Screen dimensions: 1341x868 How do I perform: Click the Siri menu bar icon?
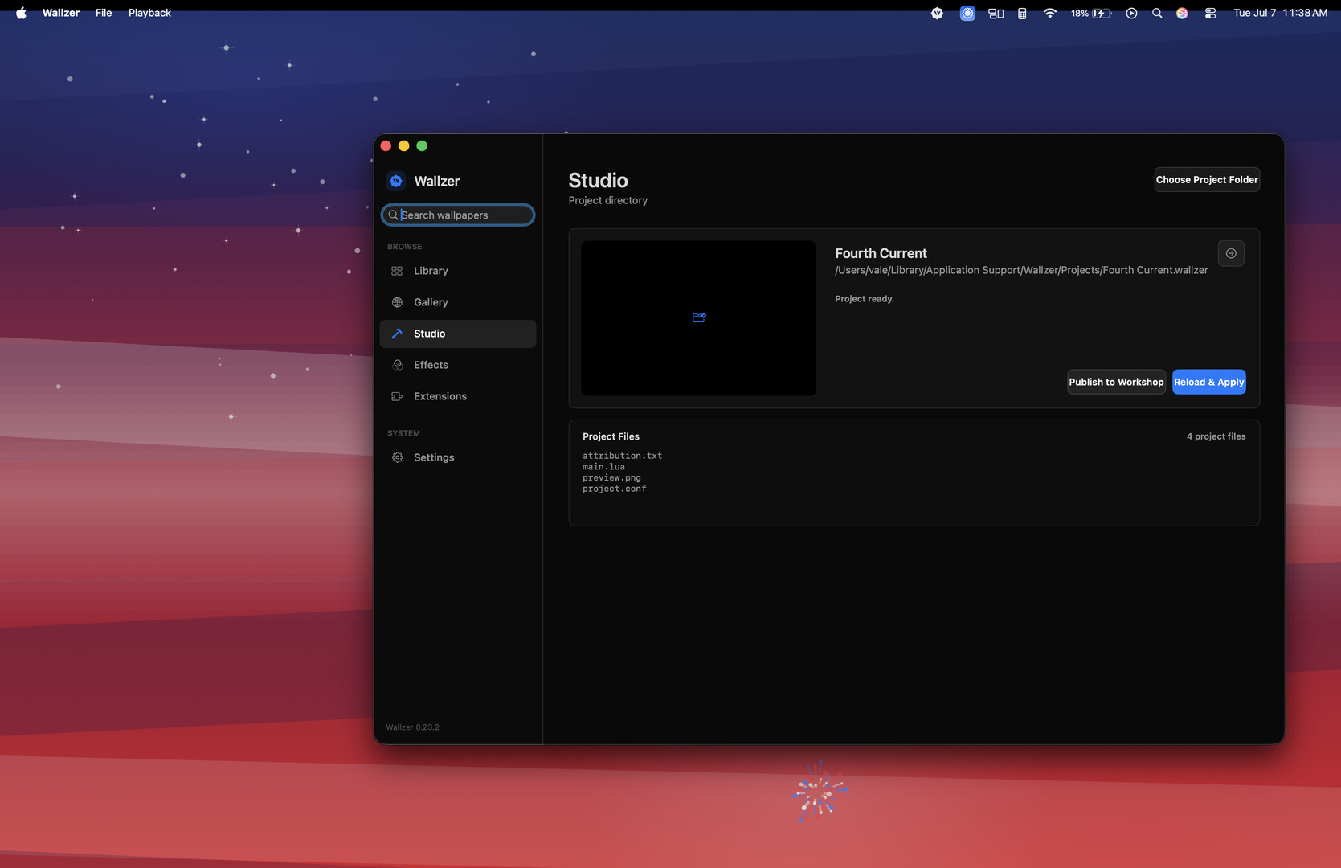[1182, 13]
